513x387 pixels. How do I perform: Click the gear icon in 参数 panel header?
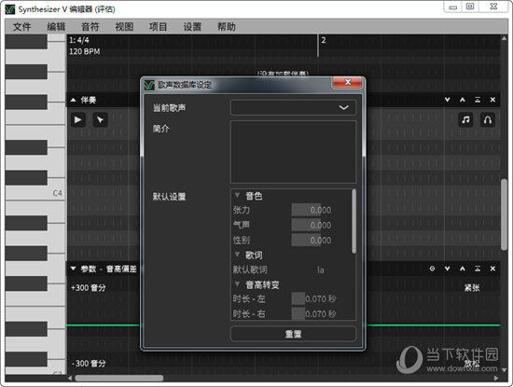point(432,269)
